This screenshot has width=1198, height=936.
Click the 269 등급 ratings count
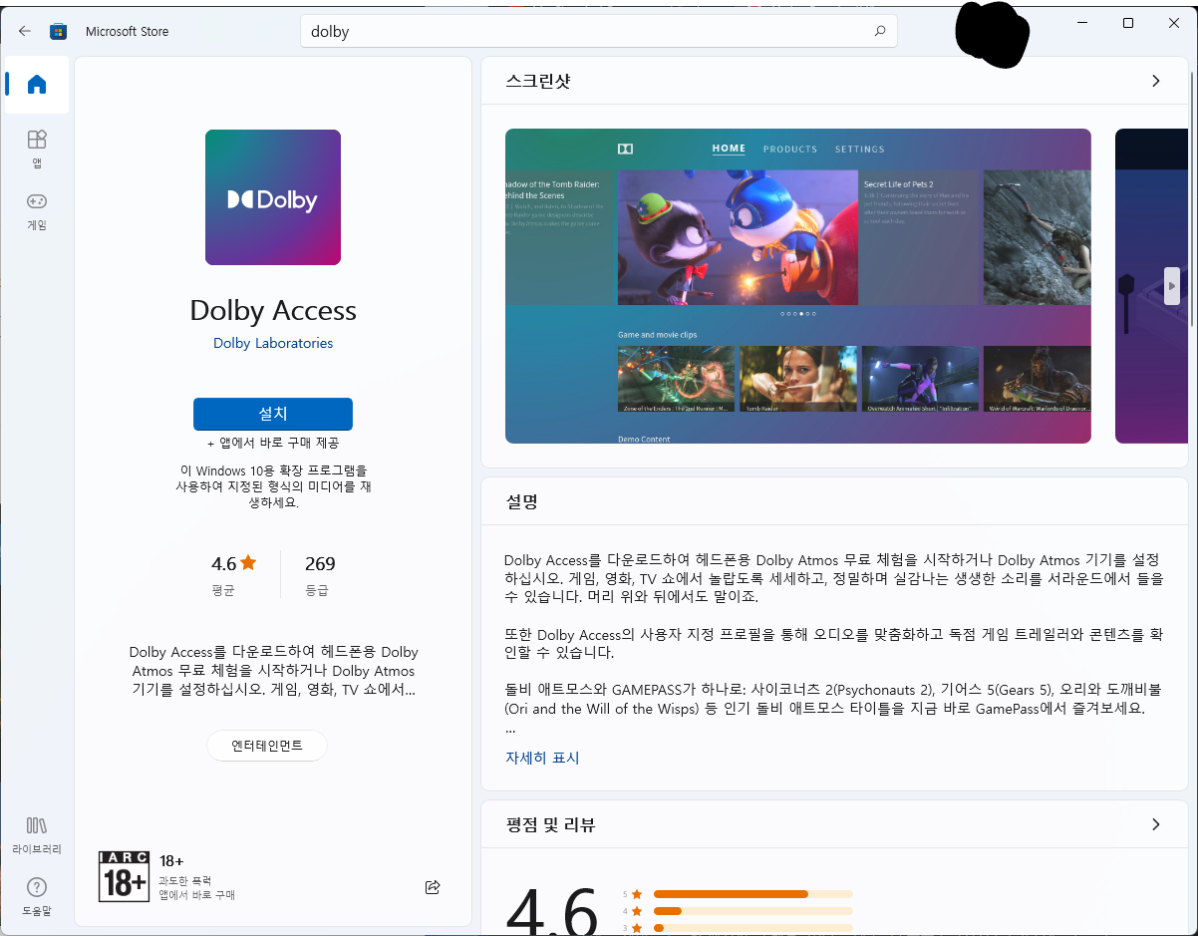point(320,574)
